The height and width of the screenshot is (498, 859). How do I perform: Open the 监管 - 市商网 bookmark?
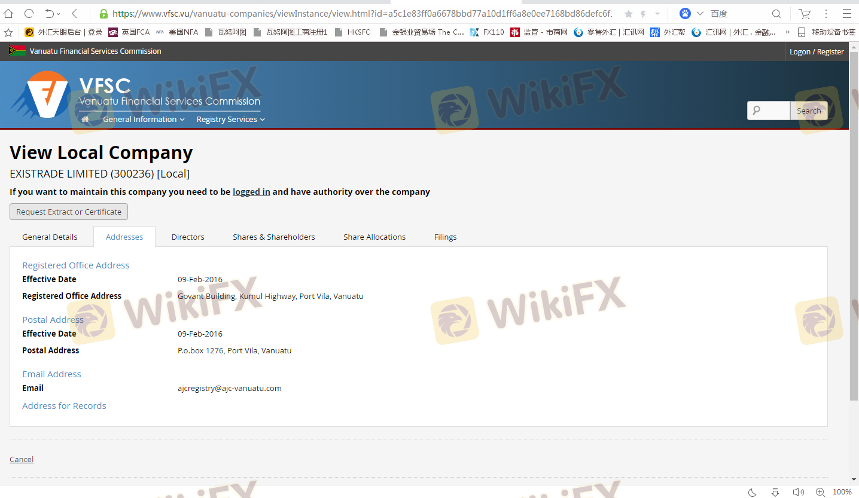tap(539, 32)
